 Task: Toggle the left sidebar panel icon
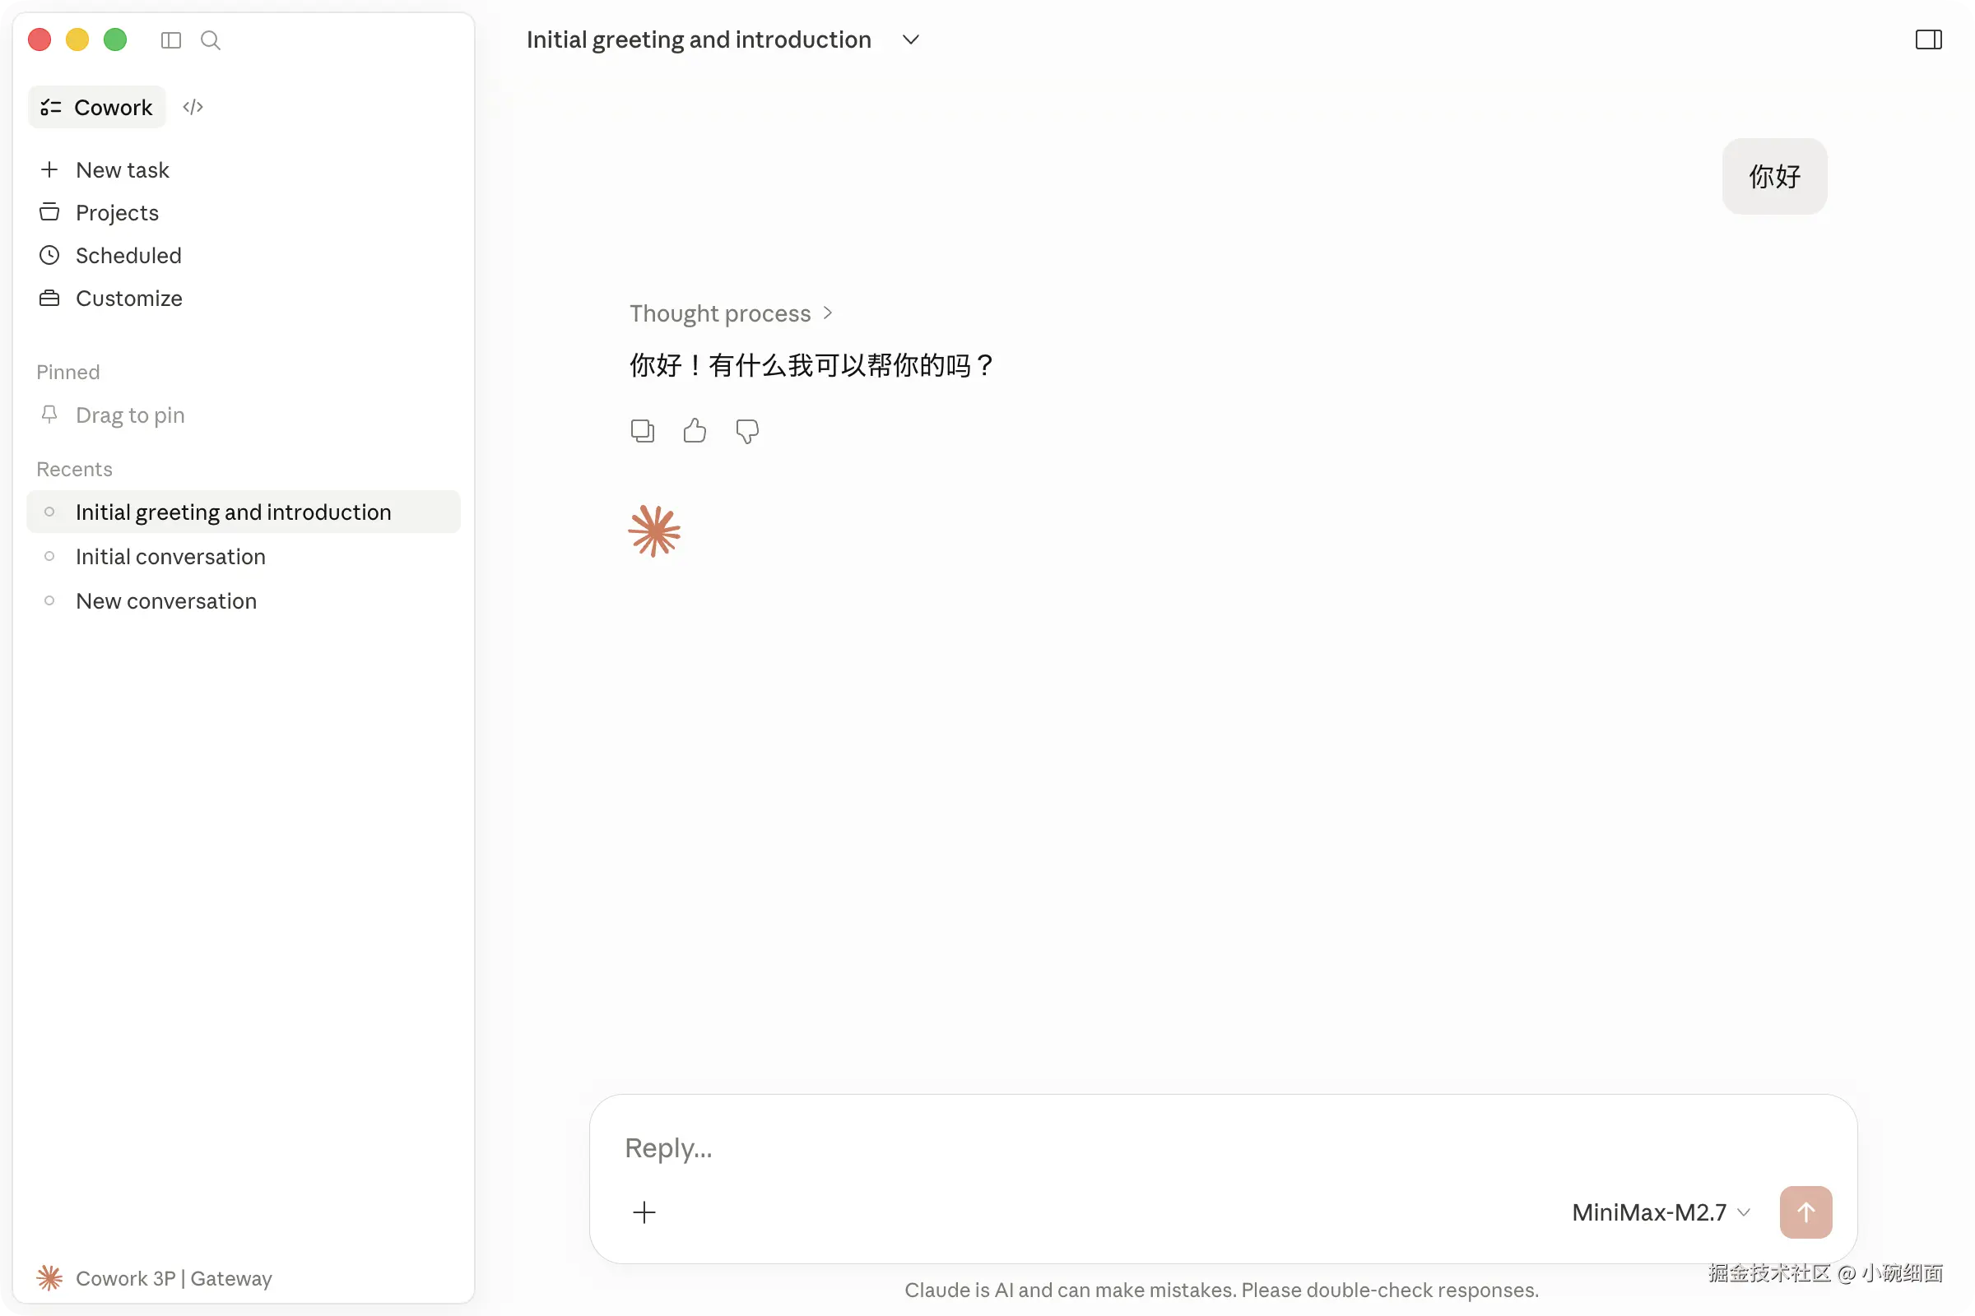pos(170,40)
